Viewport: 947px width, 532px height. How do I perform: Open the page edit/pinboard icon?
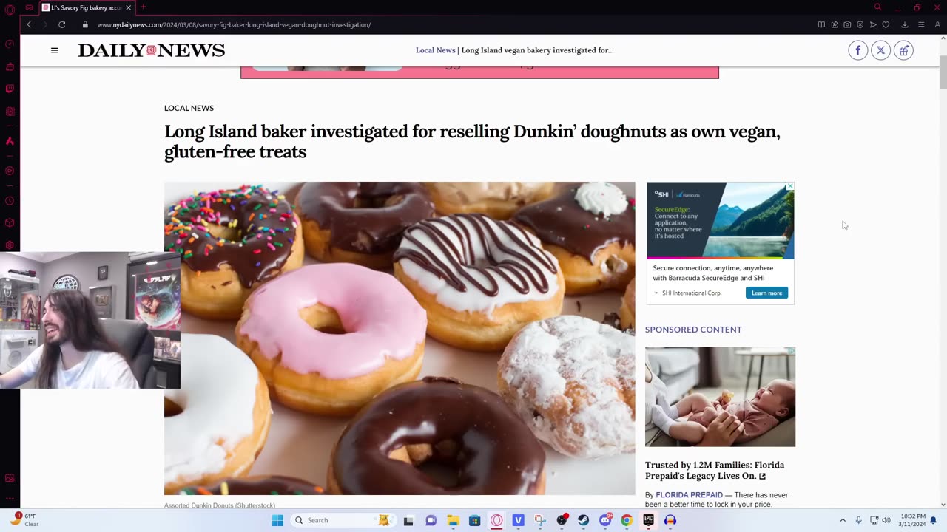835,24
